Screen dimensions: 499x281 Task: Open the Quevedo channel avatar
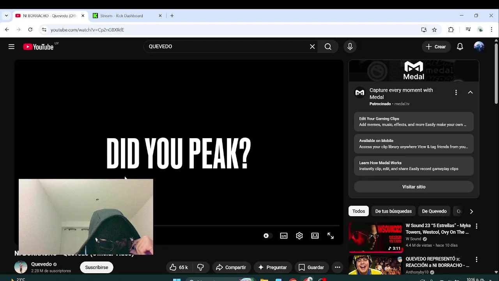(x=21, y=267)
